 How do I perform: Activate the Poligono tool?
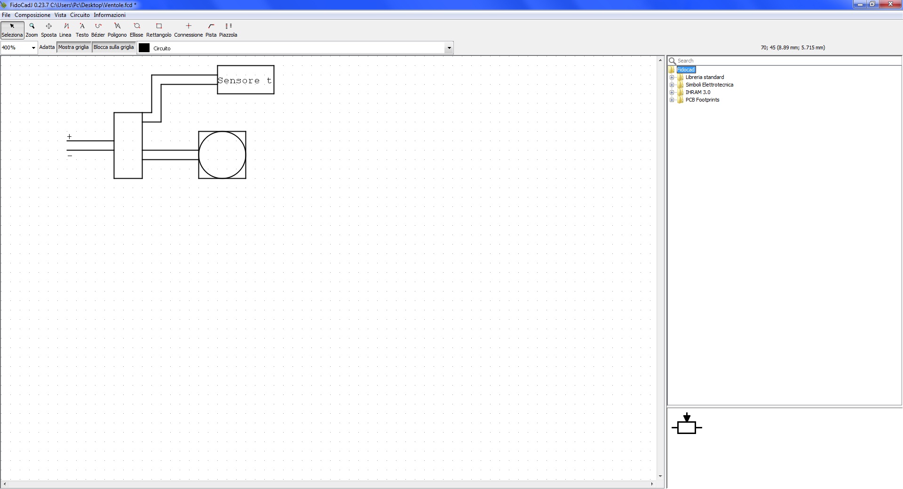[x=117, y=30]
